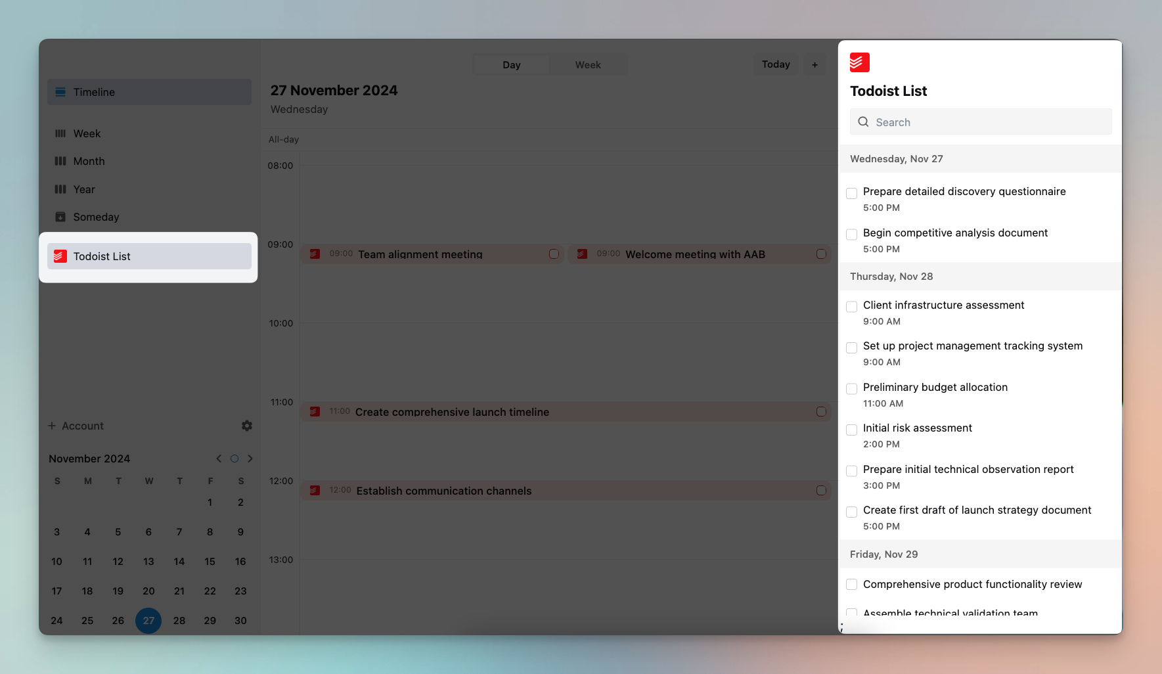
Task: Click the magnifier icon in the search field
Action: coord(863,122)
